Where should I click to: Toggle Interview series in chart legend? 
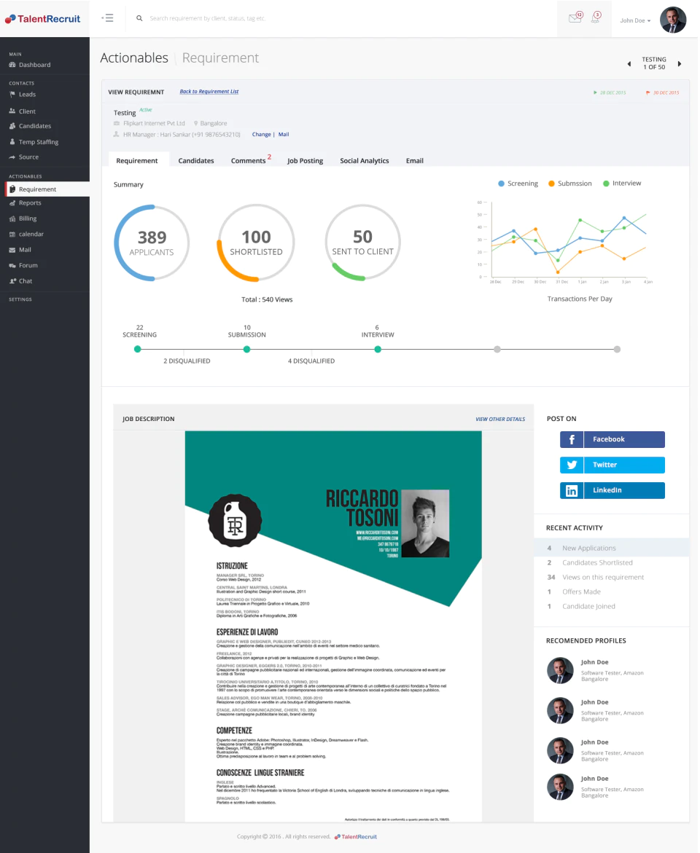(x=623, y=184)
